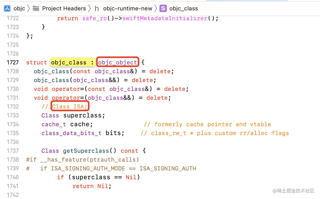
Task: Click the class_data_bits_t type name
Action: [x=71, y=133]
